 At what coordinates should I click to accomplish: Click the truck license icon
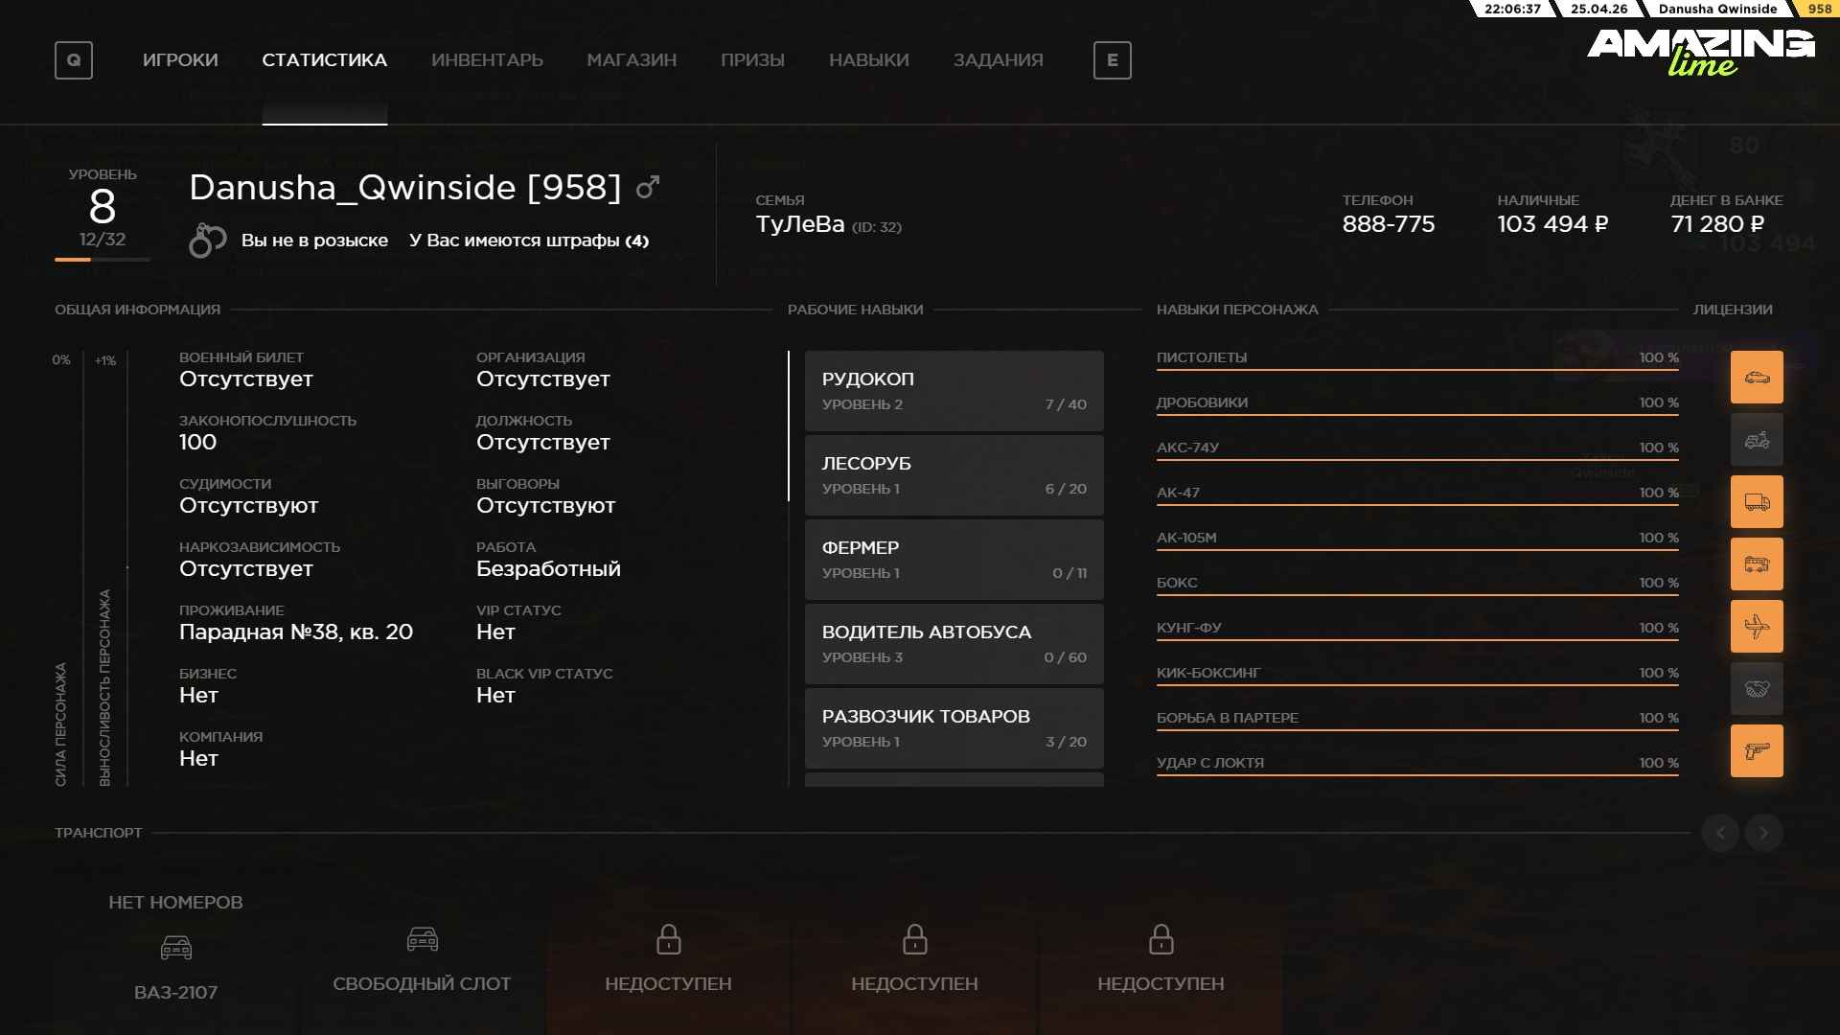[x=1757, y=502]
